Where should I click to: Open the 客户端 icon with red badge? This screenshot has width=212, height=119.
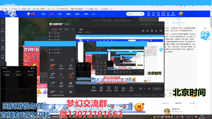(x=163, y=14)
